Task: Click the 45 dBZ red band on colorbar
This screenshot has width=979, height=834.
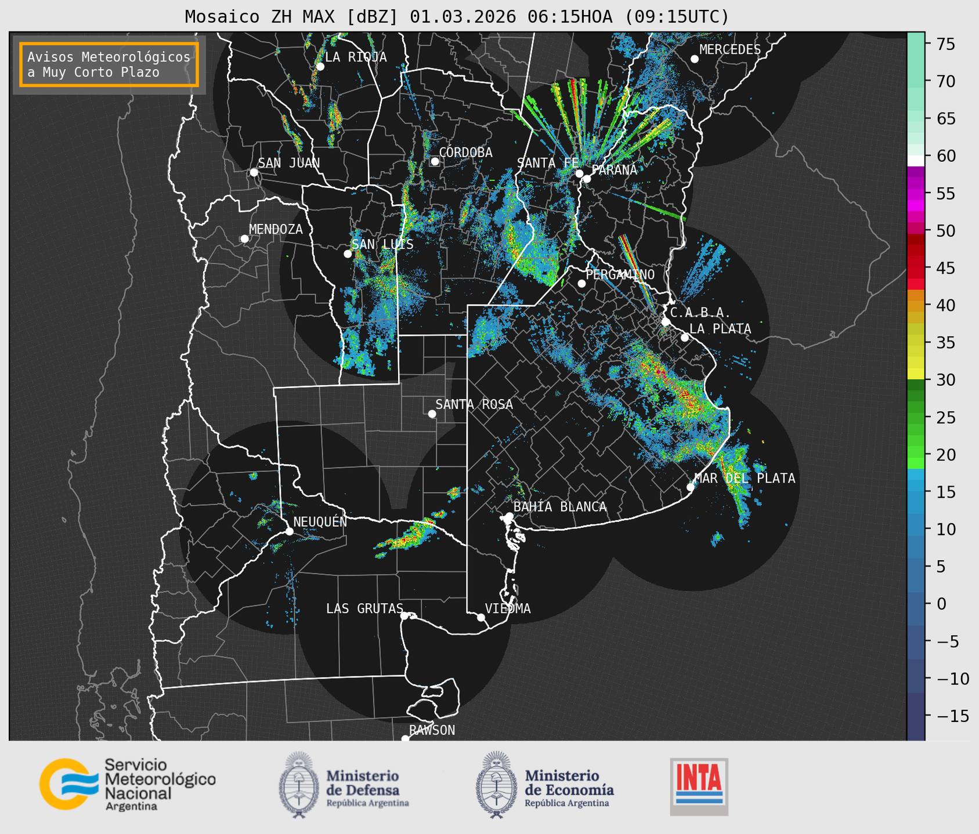Action: pos(915,268)
